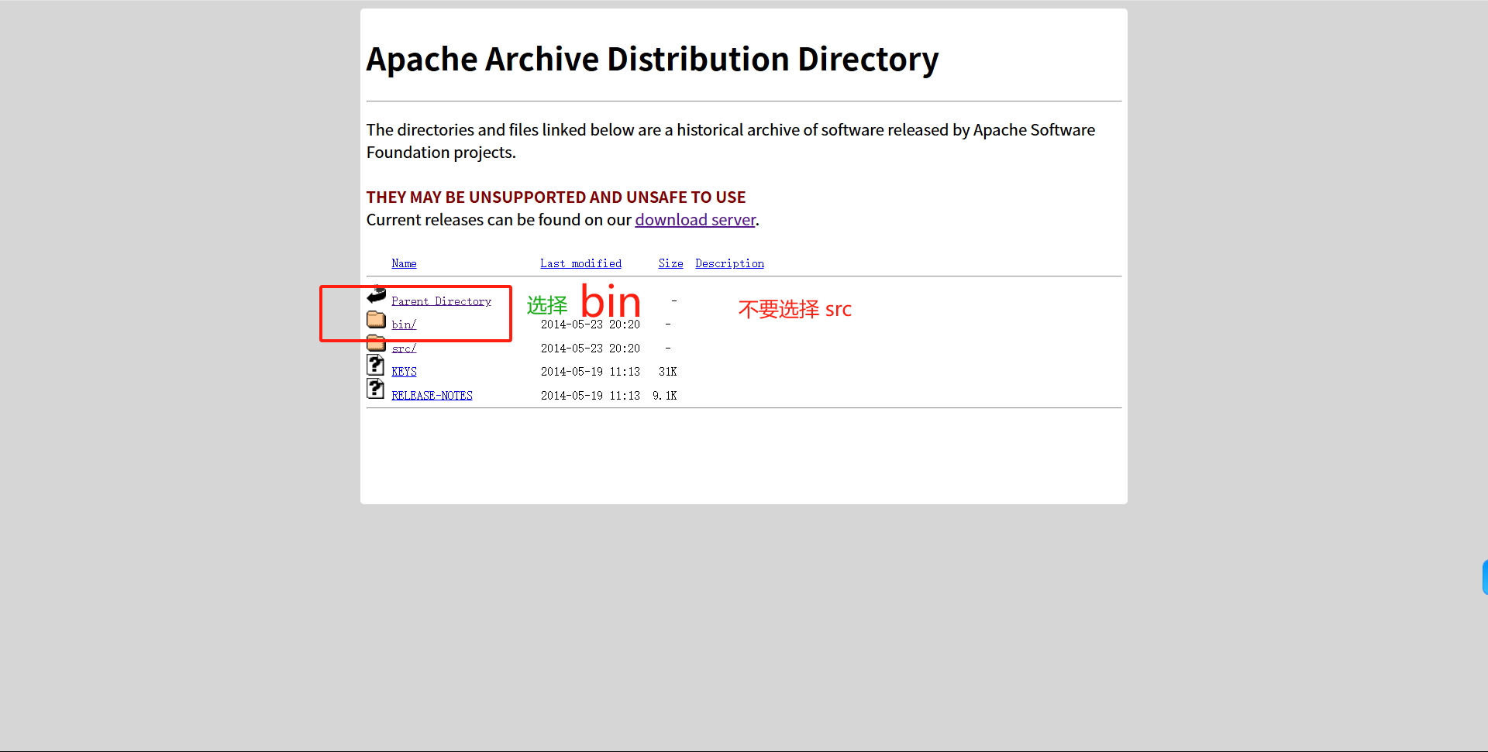This screenshot has width=1488, height=752.
Task: Click the THEY MAY BE UNSUPPORTED warning text
Action: coord(556,197)
